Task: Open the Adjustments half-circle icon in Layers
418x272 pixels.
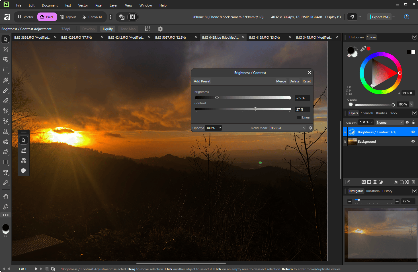Action: [381, 182]
